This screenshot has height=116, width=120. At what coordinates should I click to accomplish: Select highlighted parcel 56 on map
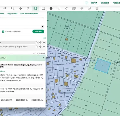103,66
